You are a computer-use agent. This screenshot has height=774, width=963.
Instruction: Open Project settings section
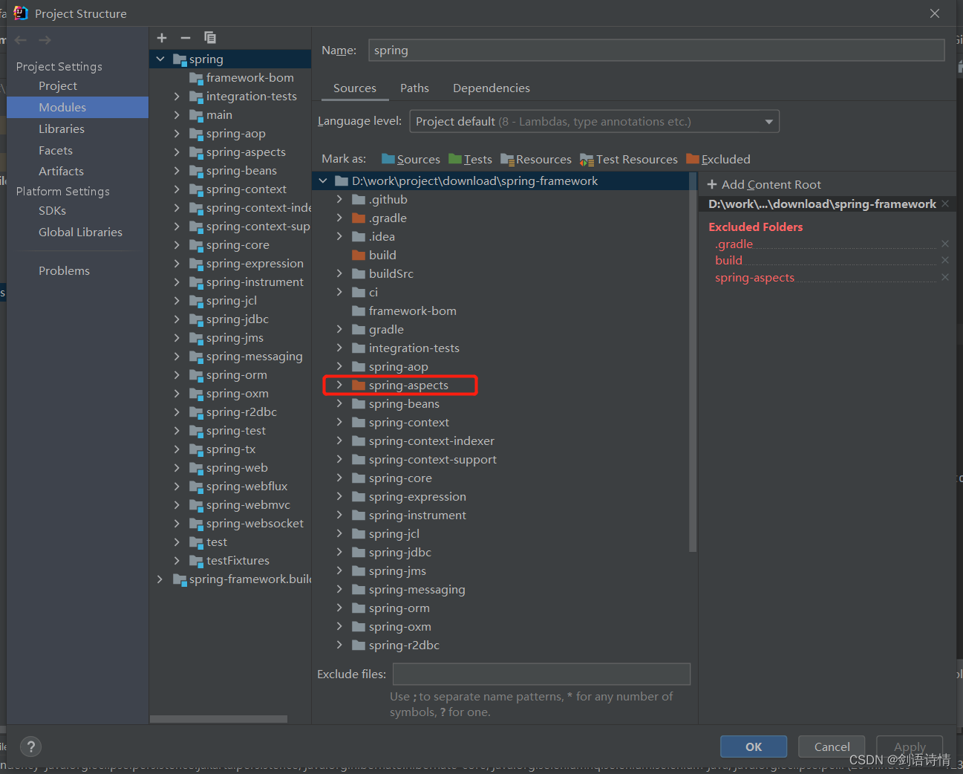click(x=57, y=86)
